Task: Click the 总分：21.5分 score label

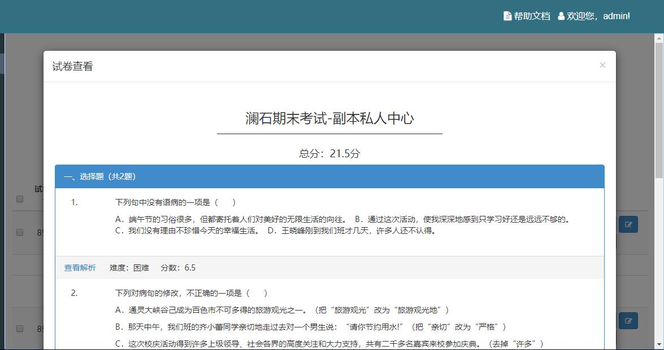Action: (329, 153)
